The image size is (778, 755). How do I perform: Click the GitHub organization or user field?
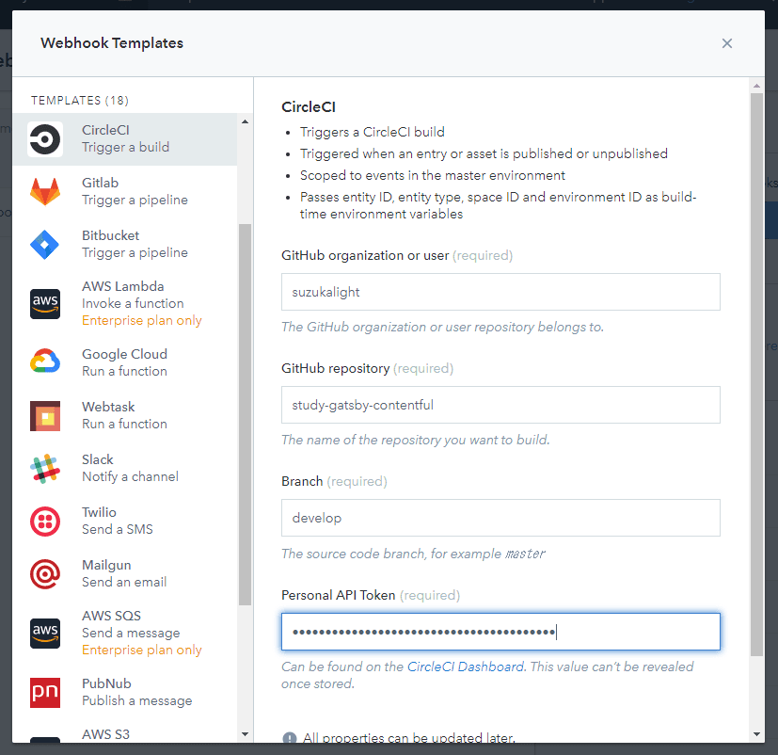[x=500, y=292]
